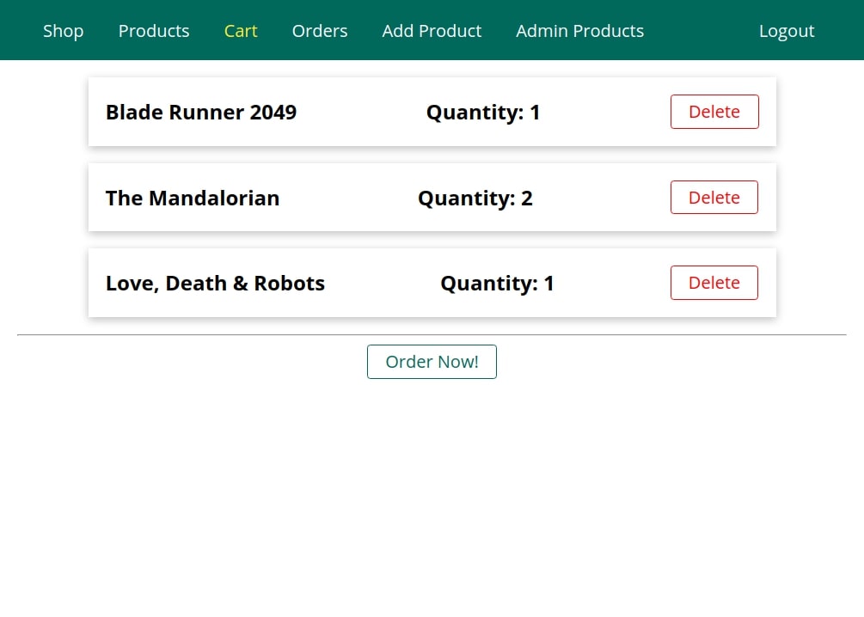Click Quantity: 1 for Blade Runner 2049
The height and width of the screenshot is (617, 864).
click(483, 113)
